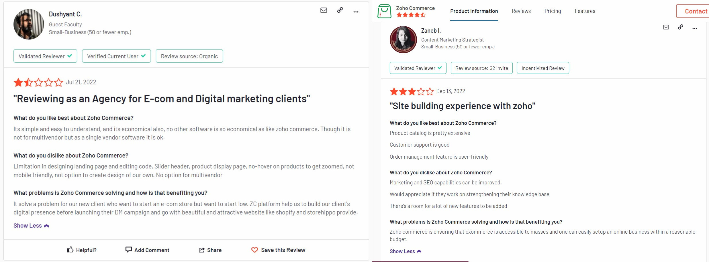709x262 pixels.
Task: Open the Pricing tab
Action: pyautogui.click(x=553, y=11)
